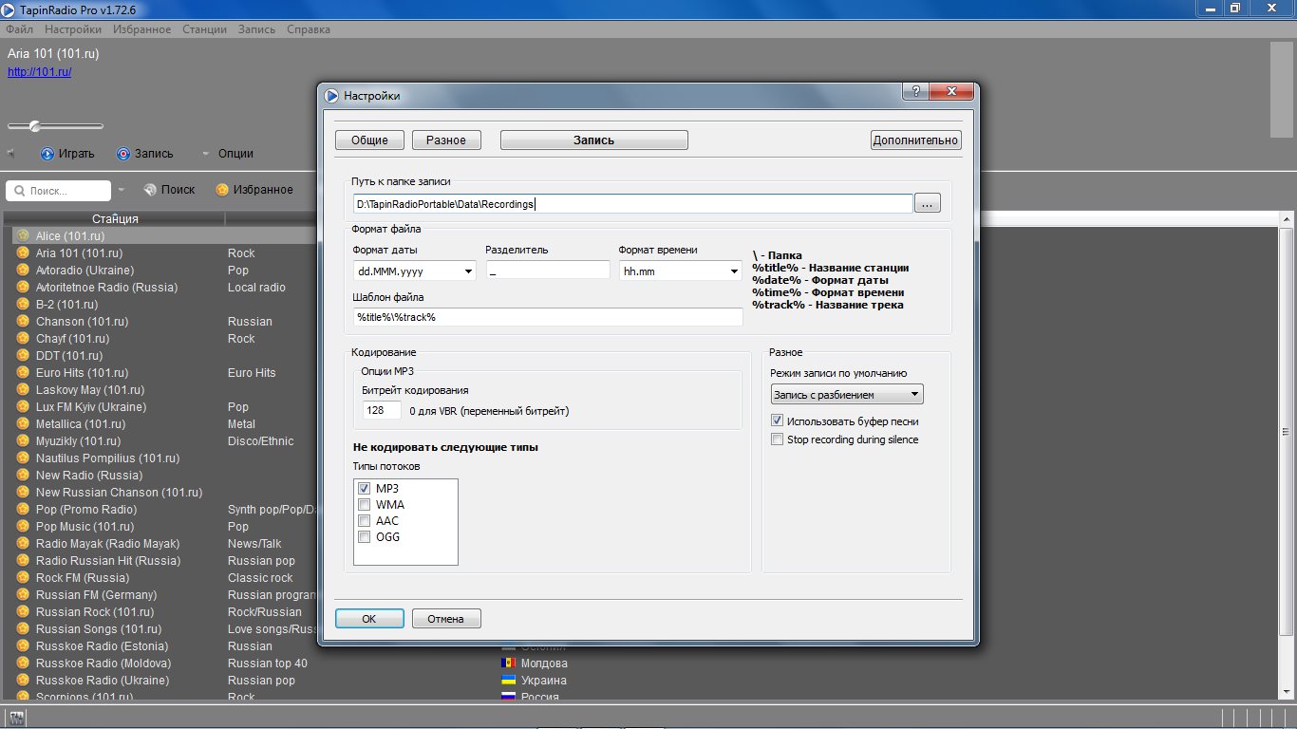Click the Play (Играть) icon
The image size is (1297, 729).
tap(47, 154)
